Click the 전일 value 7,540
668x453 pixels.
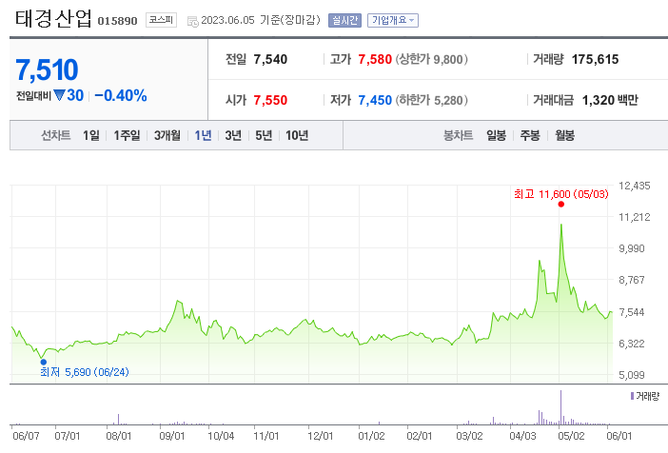click(270, 59)
